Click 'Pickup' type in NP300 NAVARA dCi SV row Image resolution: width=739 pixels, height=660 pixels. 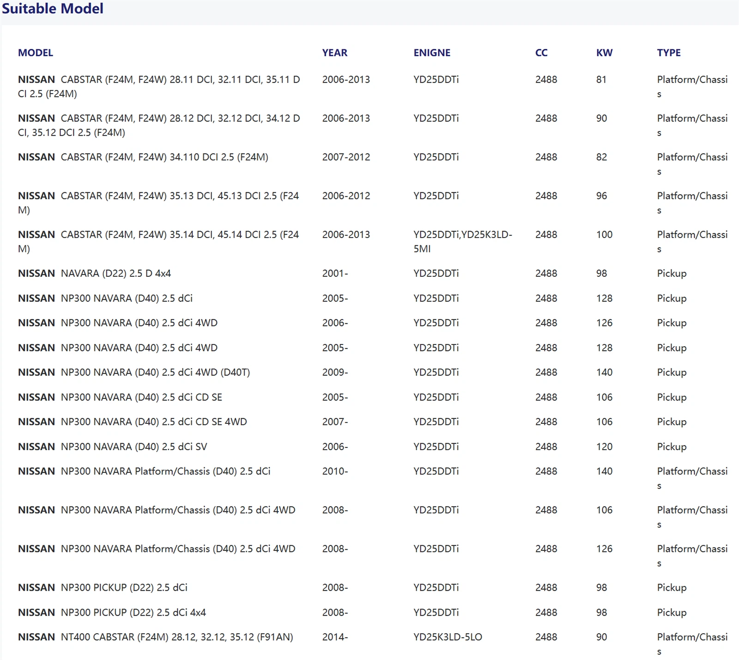pyautogui.click(x=672, y=446)
